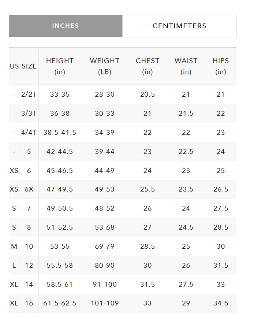Click height value 61.5-62.5
Screen dimensions: 276x319
coord(60,303)
